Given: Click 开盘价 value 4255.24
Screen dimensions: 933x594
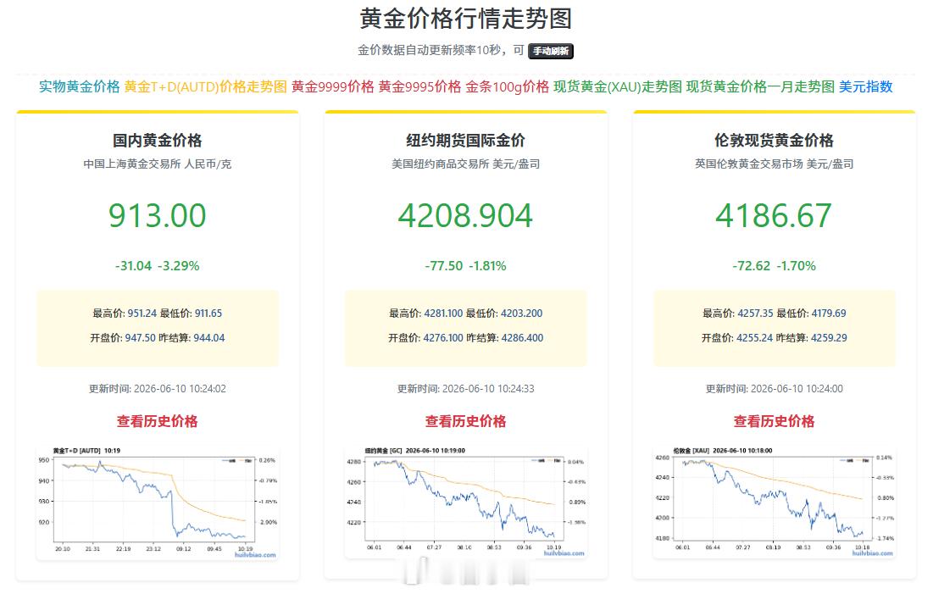Looking at the screenshot, I should click(x=754, y=337).
